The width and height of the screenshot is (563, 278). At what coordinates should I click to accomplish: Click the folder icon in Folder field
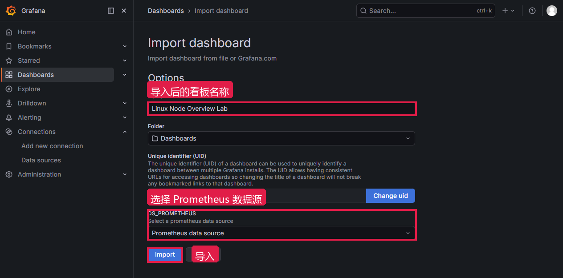(x=155, y=138)
